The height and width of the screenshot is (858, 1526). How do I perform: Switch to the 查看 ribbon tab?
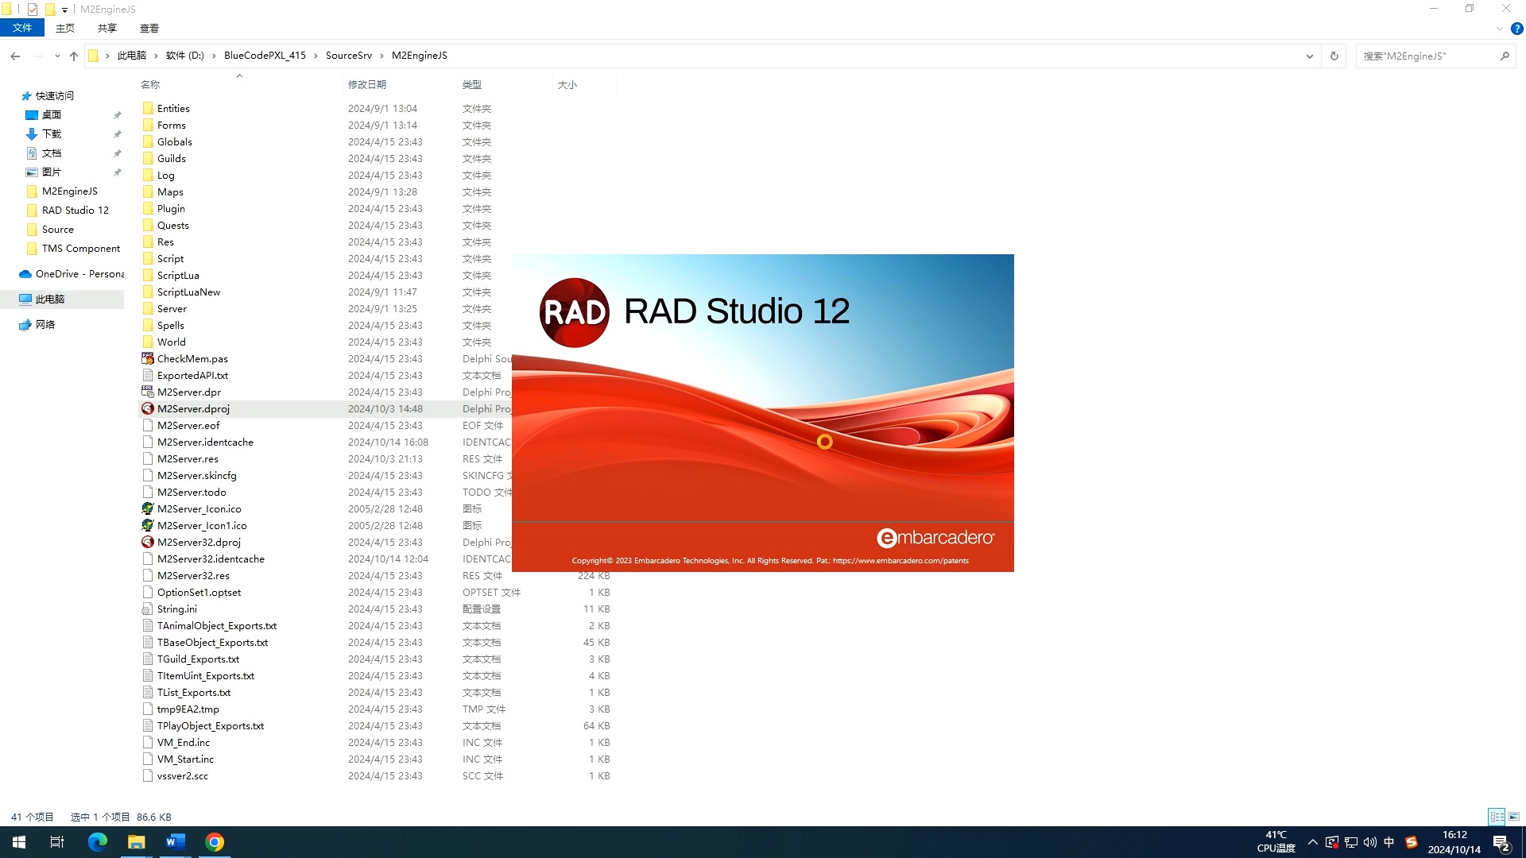(149, 28)
